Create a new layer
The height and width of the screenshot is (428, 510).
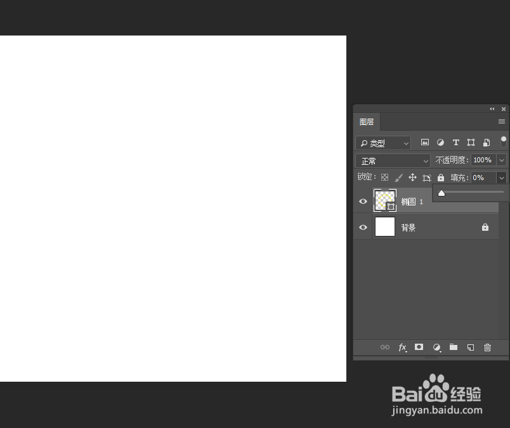pos(470,347)
